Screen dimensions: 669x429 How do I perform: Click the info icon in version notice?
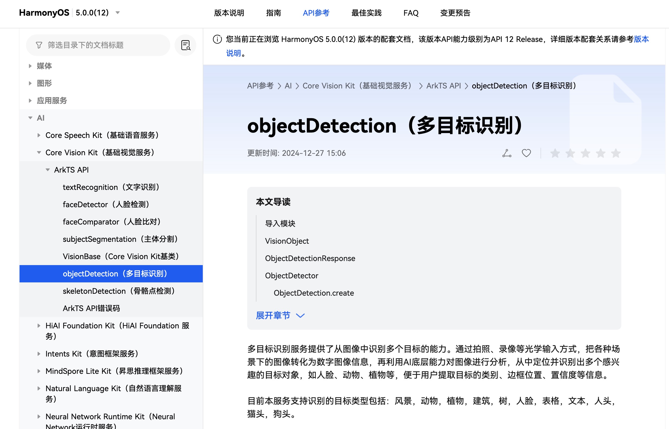click(x=217, y=39)
